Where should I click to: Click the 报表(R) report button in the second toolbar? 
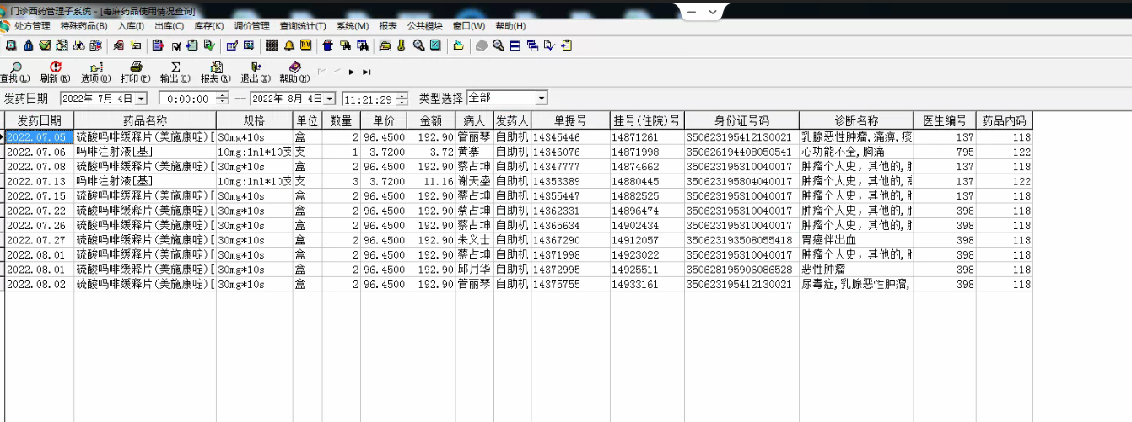[x=215, y=72]
